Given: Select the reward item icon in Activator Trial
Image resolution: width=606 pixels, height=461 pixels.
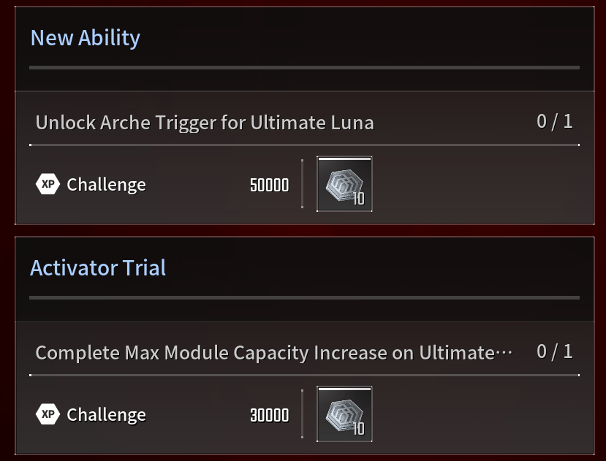Looking at the screenshot, I should click(x=344, y=414).
